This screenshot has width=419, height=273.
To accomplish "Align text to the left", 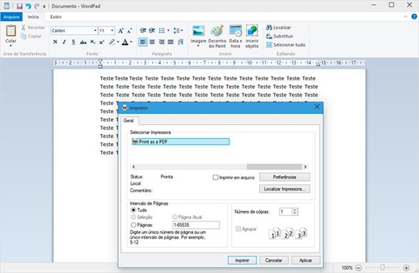I will pyautogui.click(x=143, y=42).
